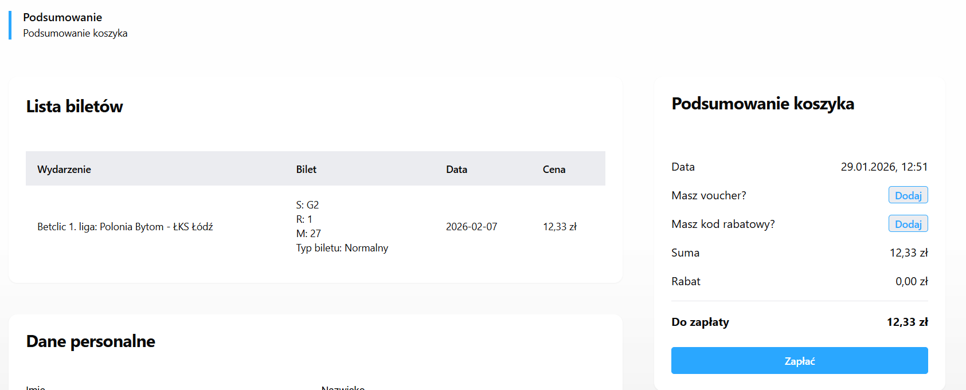
Task: Click the sector text S: G2
Action: tap(307, 205)
